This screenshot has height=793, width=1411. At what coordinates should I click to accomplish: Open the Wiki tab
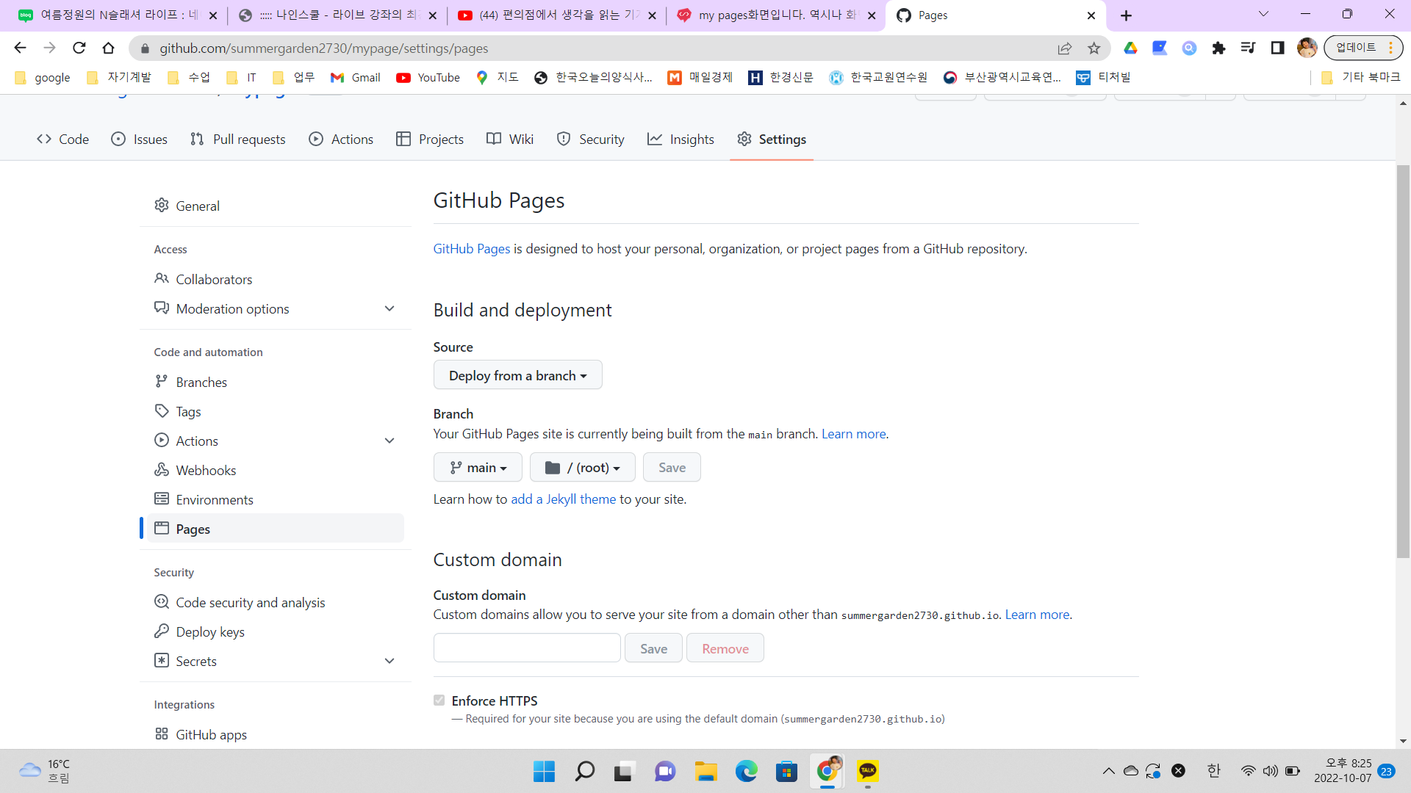[510, 140]
